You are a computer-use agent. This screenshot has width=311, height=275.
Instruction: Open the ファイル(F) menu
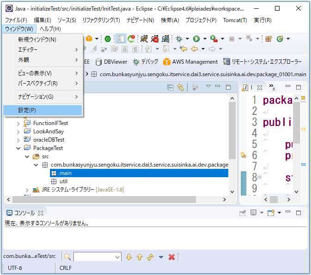point(16,20)
